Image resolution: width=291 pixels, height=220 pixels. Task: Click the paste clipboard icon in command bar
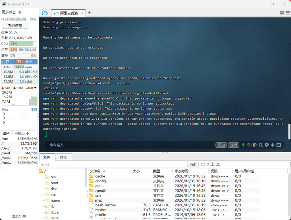[255, 145]
